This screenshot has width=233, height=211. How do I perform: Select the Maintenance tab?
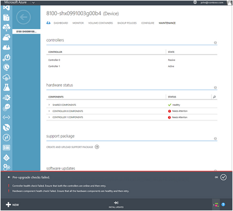tap(167, 23)
